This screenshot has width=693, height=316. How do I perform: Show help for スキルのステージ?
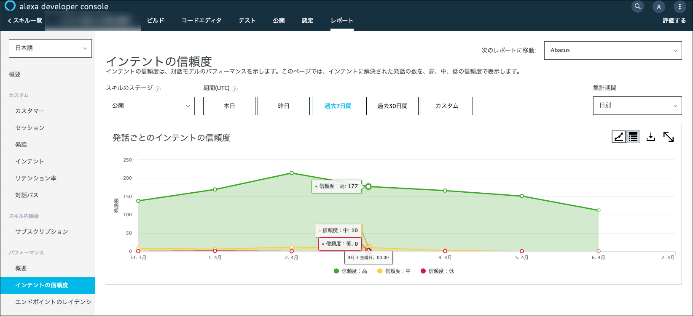pos(158,89)
